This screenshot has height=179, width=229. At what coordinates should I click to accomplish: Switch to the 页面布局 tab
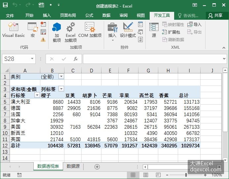click(x=68, y=15)
